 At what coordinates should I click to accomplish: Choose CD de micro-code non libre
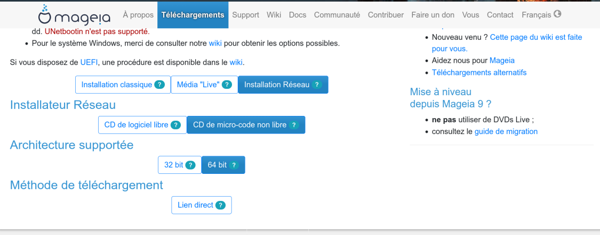[246, 125]
